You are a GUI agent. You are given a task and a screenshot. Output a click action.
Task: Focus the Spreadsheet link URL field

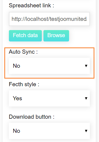49,19
